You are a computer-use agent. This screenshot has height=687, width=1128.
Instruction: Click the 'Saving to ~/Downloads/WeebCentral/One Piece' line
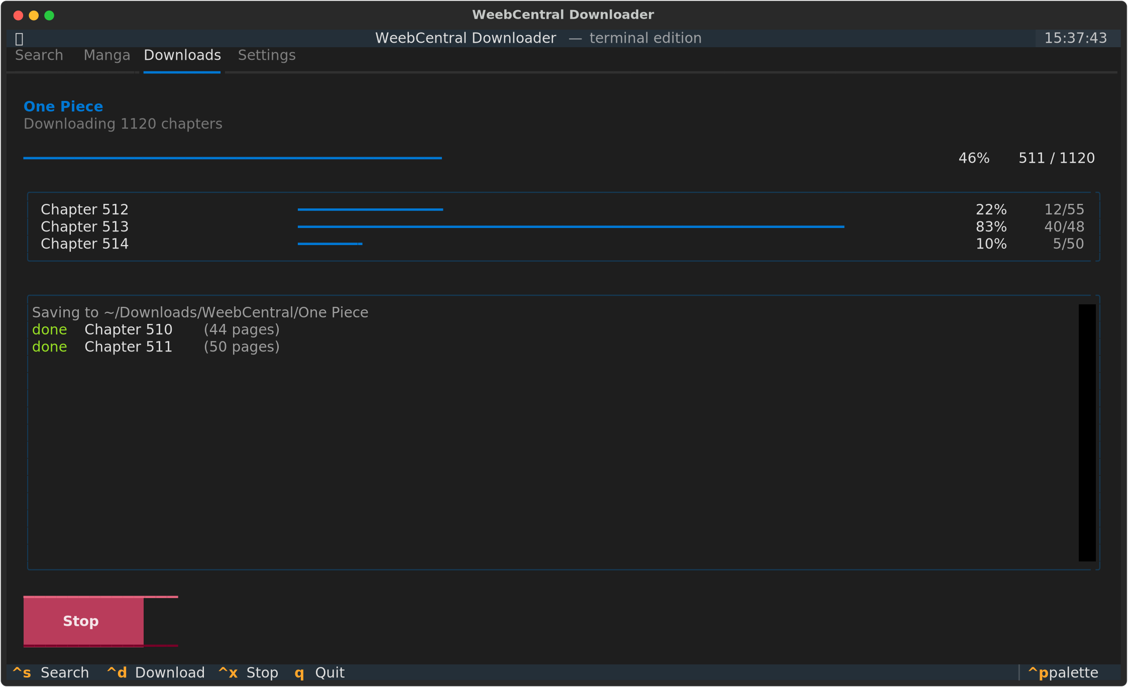[200, 312]
